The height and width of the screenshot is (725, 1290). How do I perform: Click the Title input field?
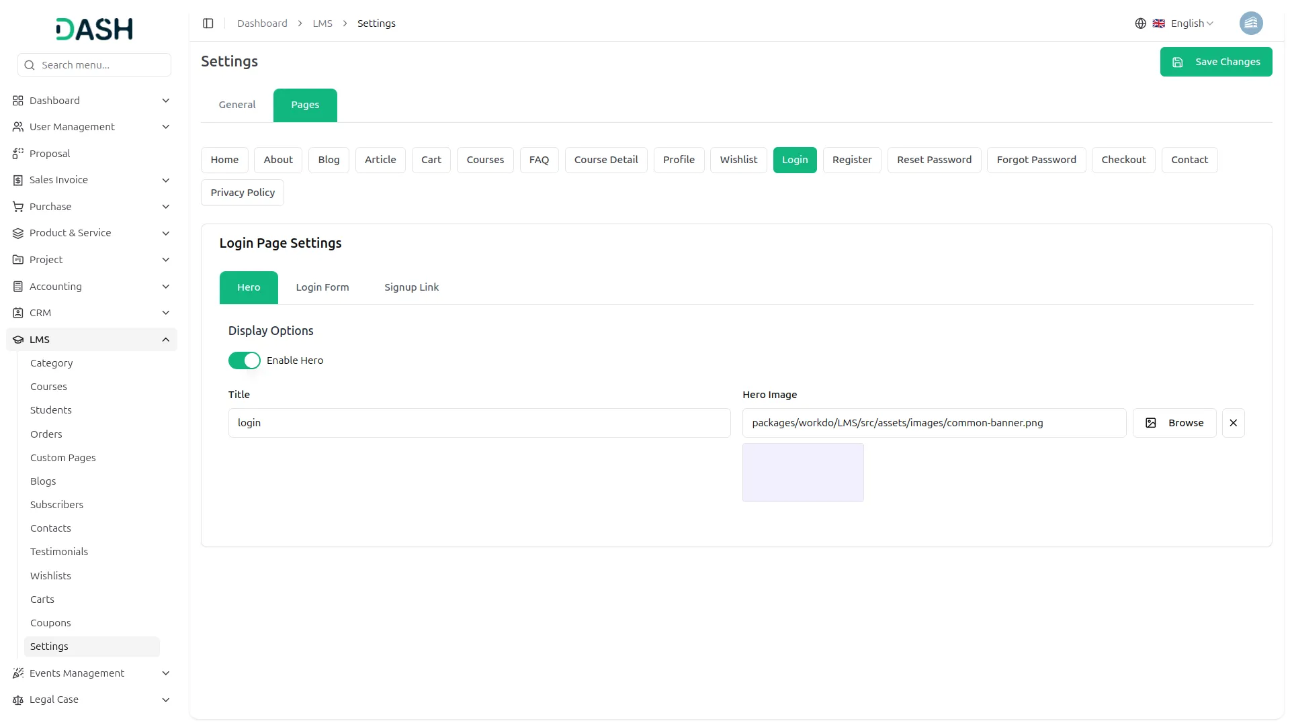(x=479, y=423)
